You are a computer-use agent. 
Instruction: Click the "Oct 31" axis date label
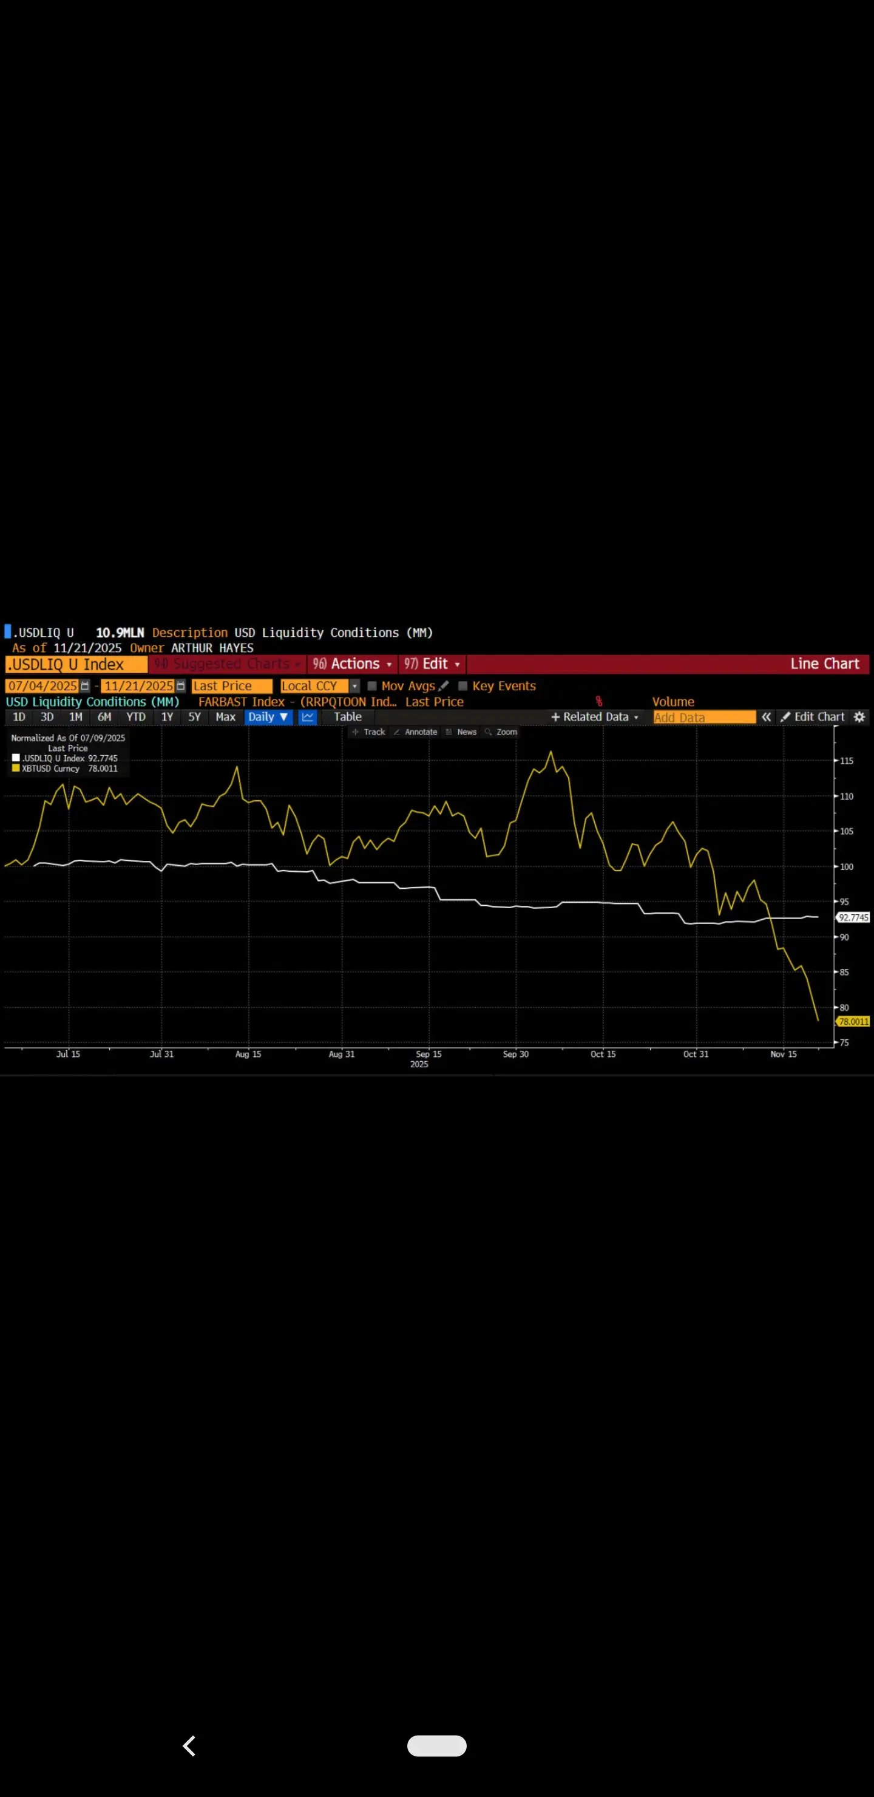click(696, 1053)
